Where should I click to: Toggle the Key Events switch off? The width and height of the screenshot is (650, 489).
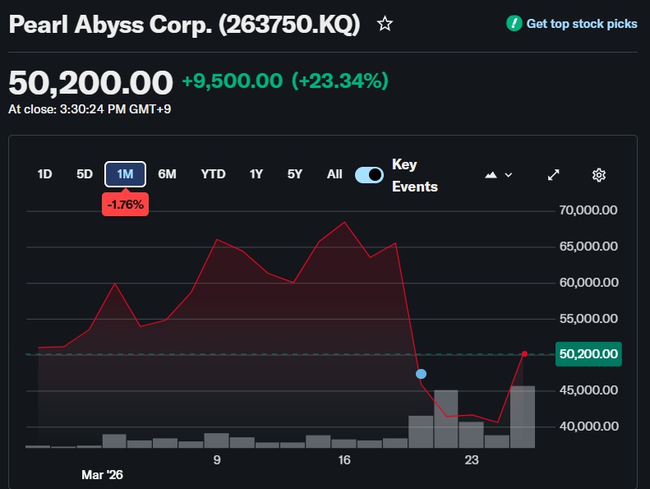pyautogui.click(x=369, y=175)
